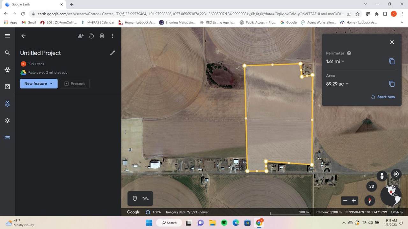The image size is (408, 229).
Task: Copy the perimeter value to clipboard
Action: click(x=392, y=61)
